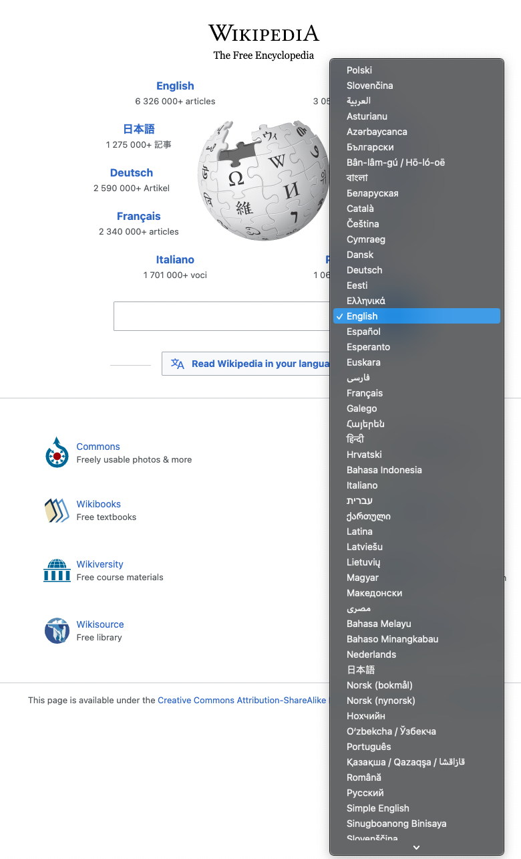The image size is (521, 859).
Task: Choose Ελληνικά in the dropdown
Action: (417, 301)
